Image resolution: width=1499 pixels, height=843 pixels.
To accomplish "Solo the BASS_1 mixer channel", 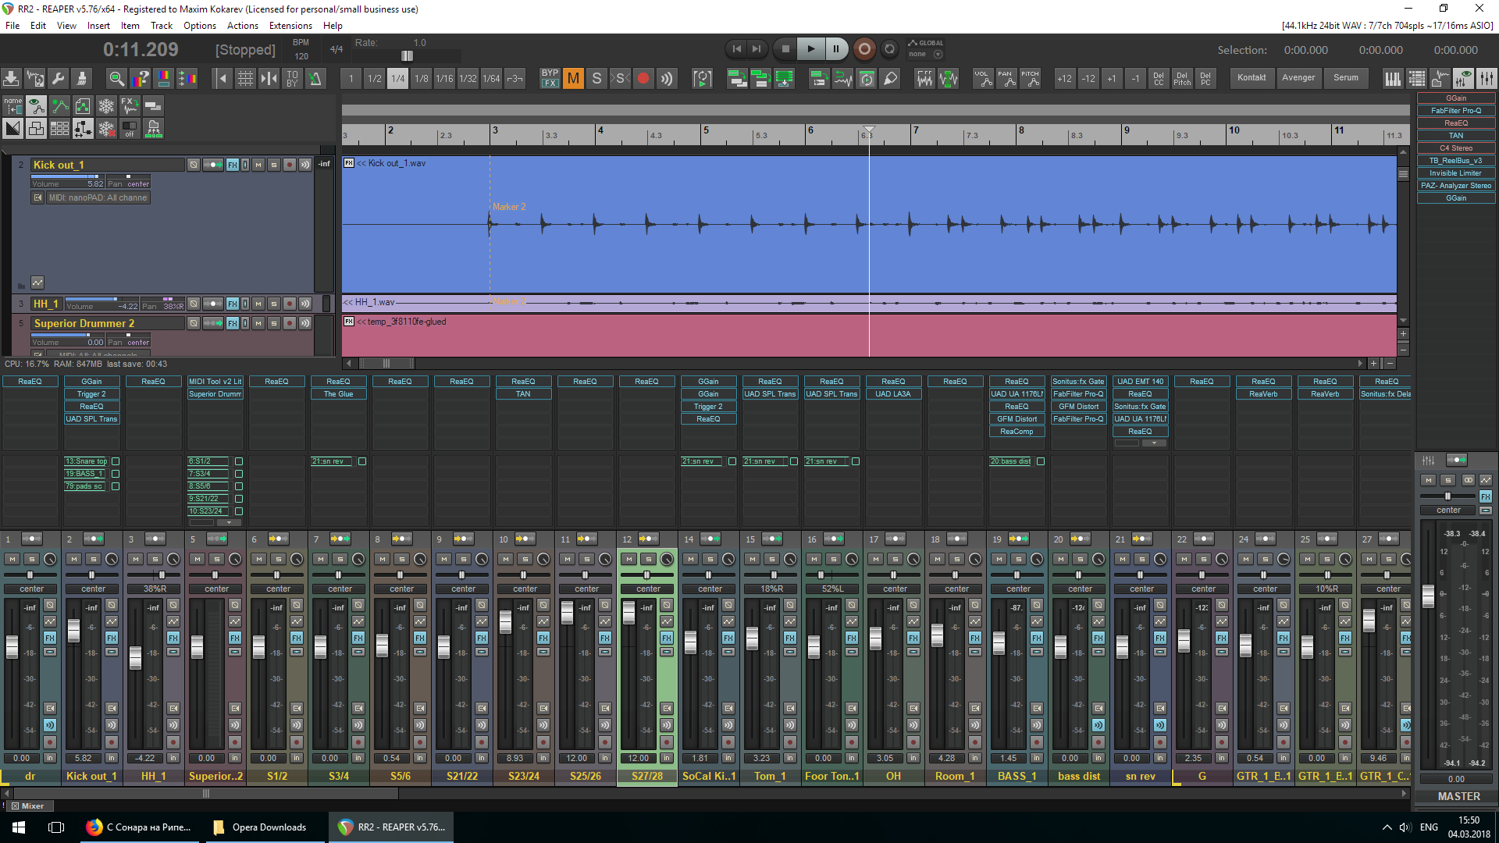I will [x=1018, y=559].
